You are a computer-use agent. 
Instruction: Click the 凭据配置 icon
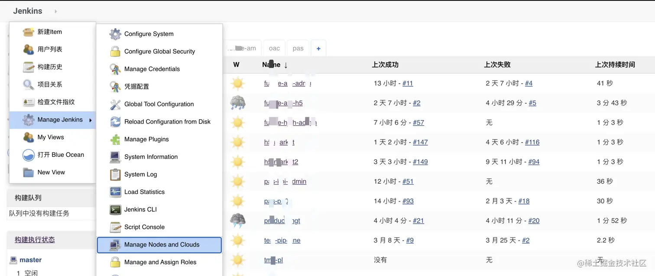pos(115,87)
